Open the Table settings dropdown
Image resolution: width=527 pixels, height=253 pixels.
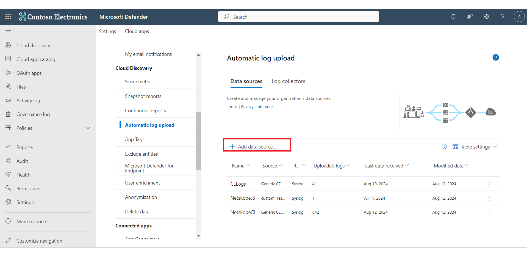point(475,147)
